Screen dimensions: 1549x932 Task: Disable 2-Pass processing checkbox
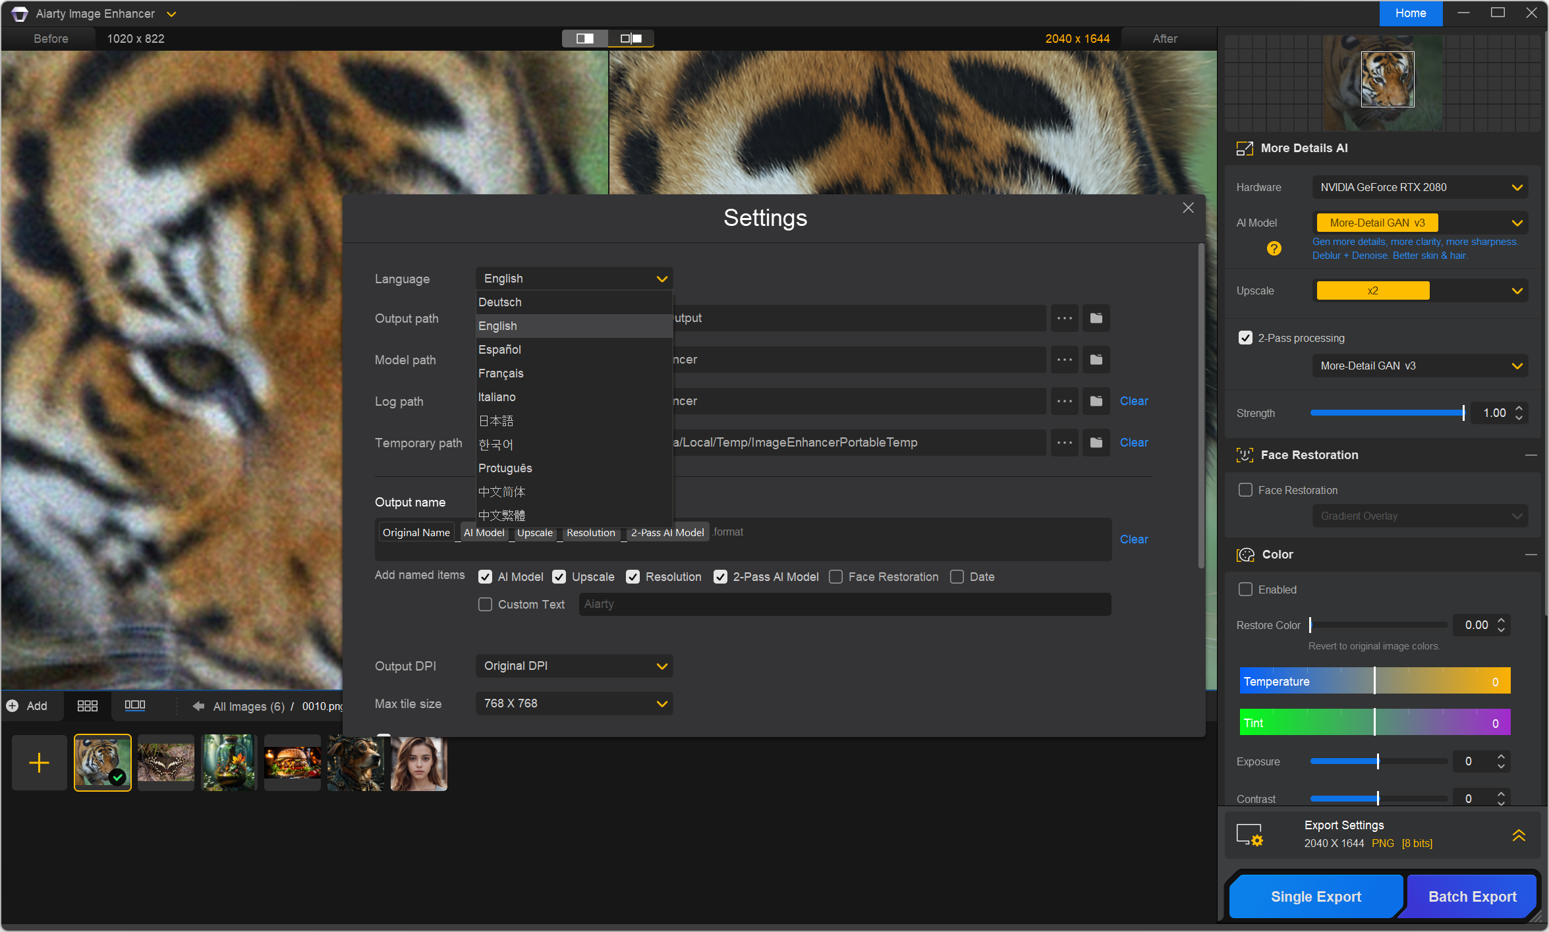(1245, 338)
